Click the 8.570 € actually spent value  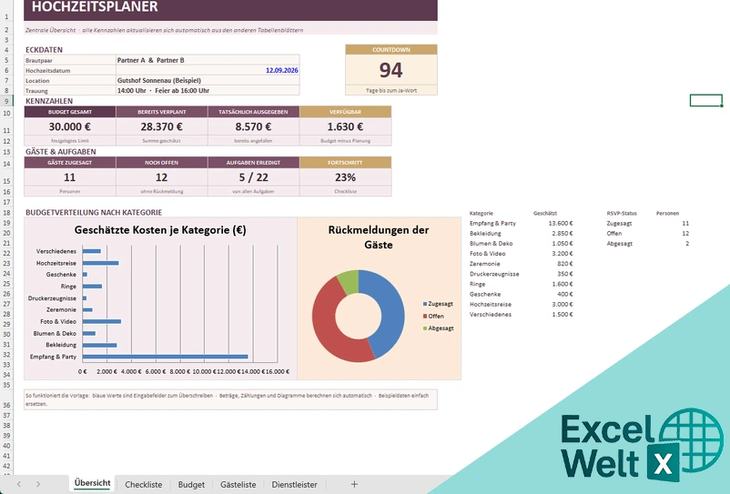[253, 126]
